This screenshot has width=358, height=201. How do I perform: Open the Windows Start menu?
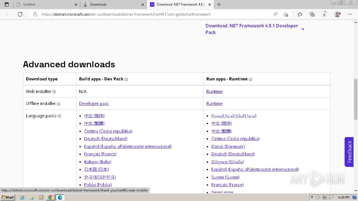point(8,197)
